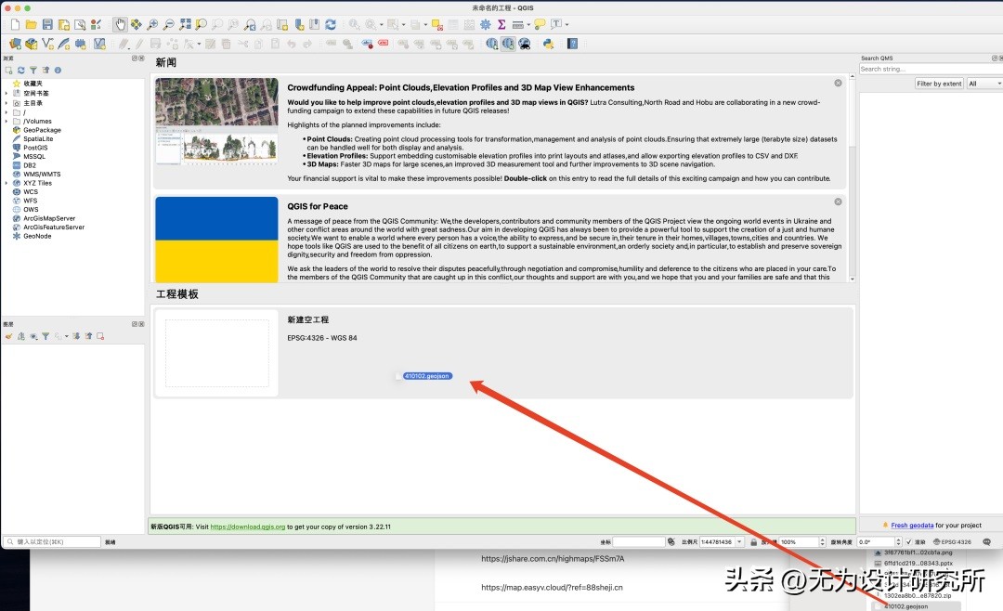Viewport: 1003px width, 611px height.
Task: Create a new project with toolbar icon
Action: pos(15,24)
